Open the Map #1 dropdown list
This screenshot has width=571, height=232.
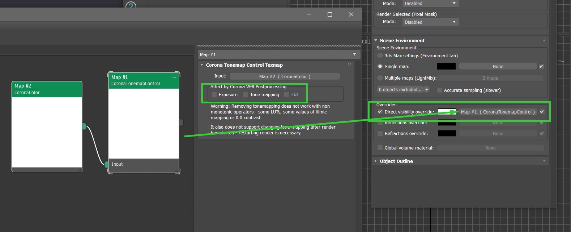coord(354,54)
